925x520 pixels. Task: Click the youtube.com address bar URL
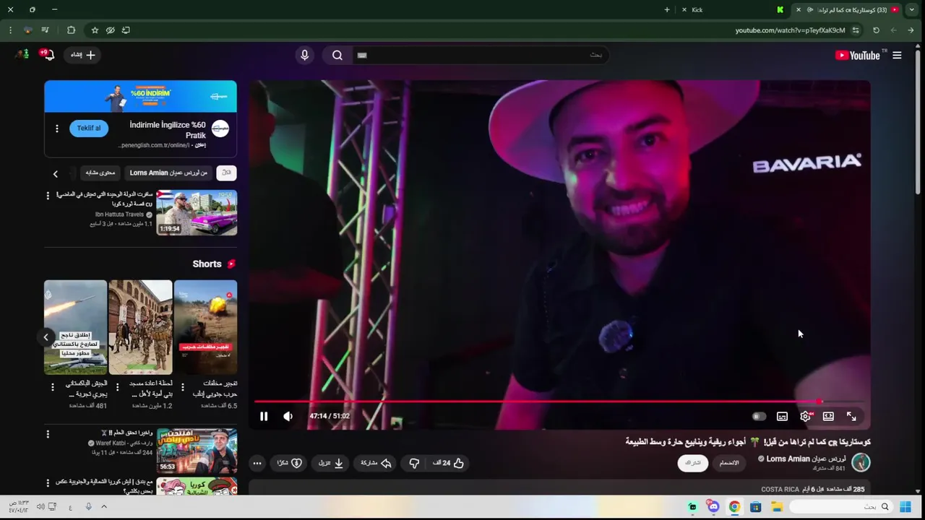[790, 30]
